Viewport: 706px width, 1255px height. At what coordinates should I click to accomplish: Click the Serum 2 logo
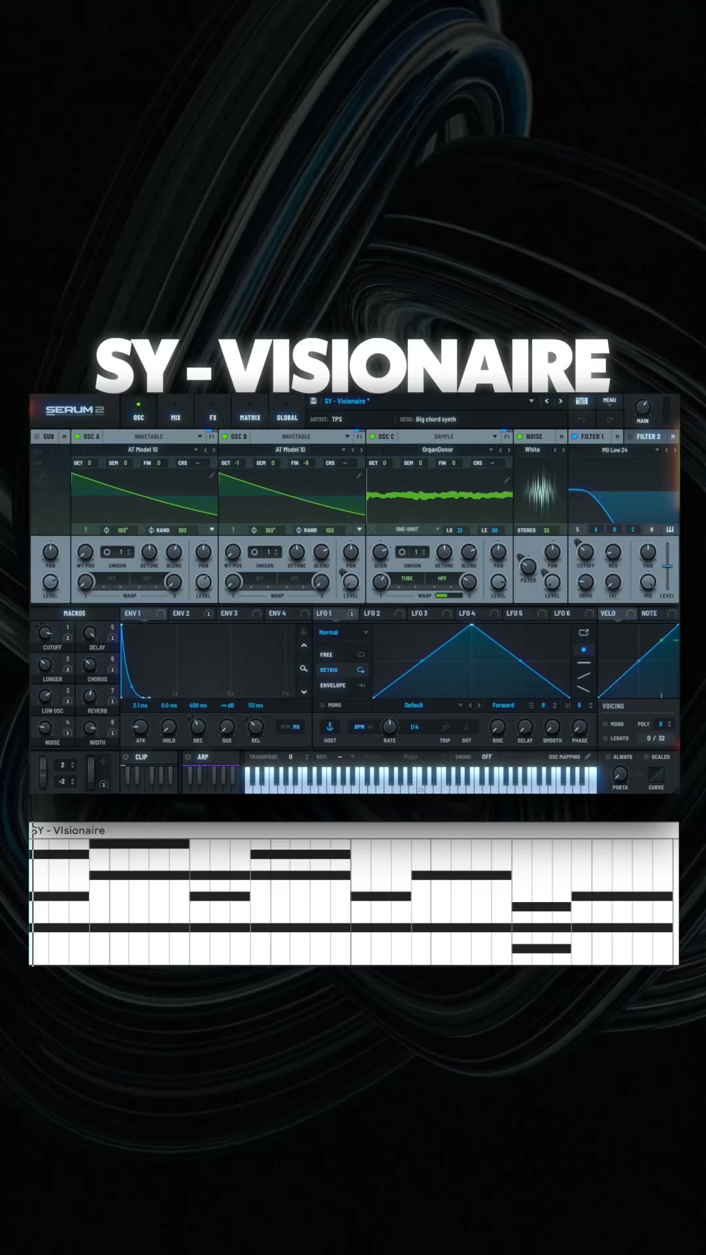click(x=75, y=410)
